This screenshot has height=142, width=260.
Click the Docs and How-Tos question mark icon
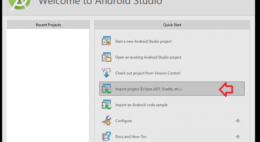coord(106,136)
